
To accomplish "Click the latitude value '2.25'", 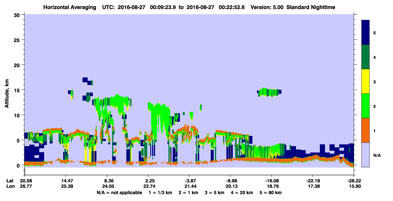I will (x=150, y=181).
